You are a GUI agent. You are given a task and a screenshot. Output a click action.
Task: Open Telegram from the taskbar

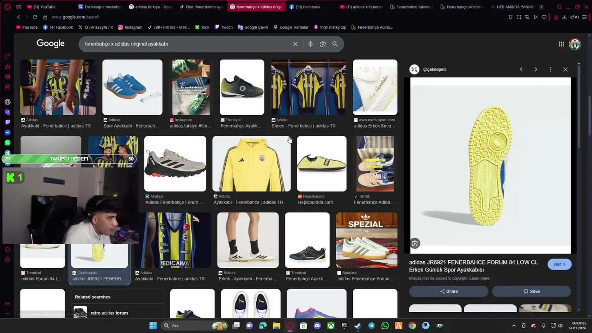371,326
